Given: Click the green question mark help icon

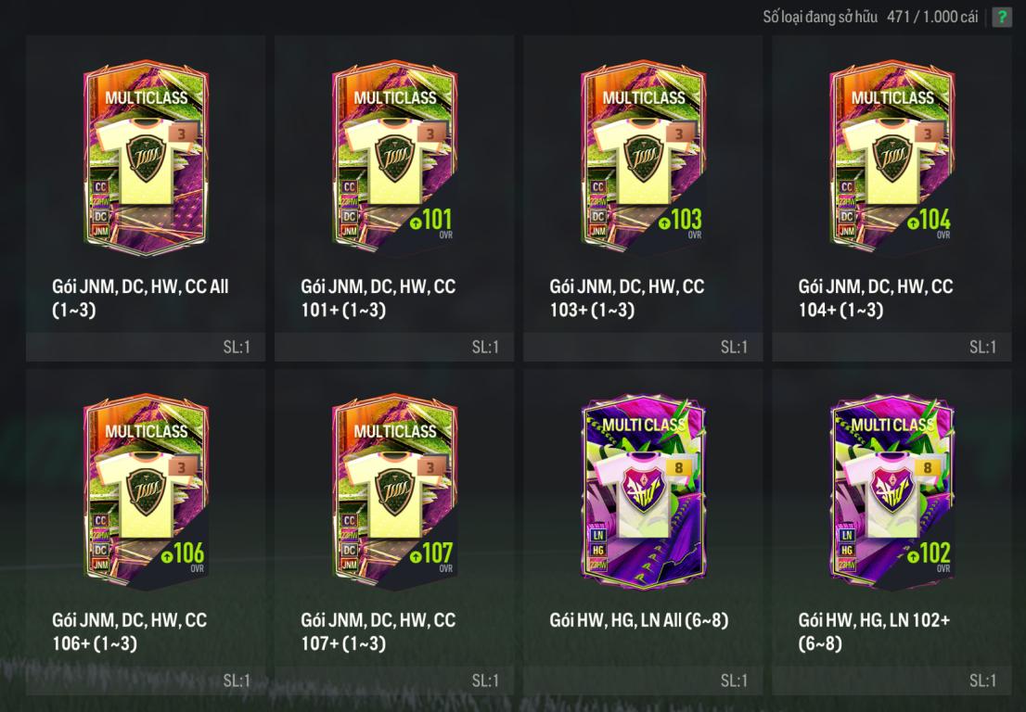Looking at the screenshot, I should pos(1002,17).
